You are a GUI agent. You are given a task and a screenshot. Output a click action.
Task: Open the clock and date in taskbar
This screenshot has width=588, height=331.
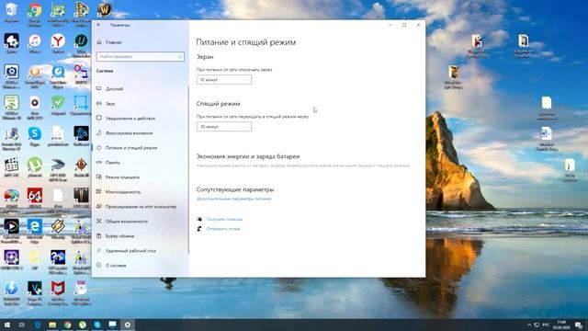(561, 325)
